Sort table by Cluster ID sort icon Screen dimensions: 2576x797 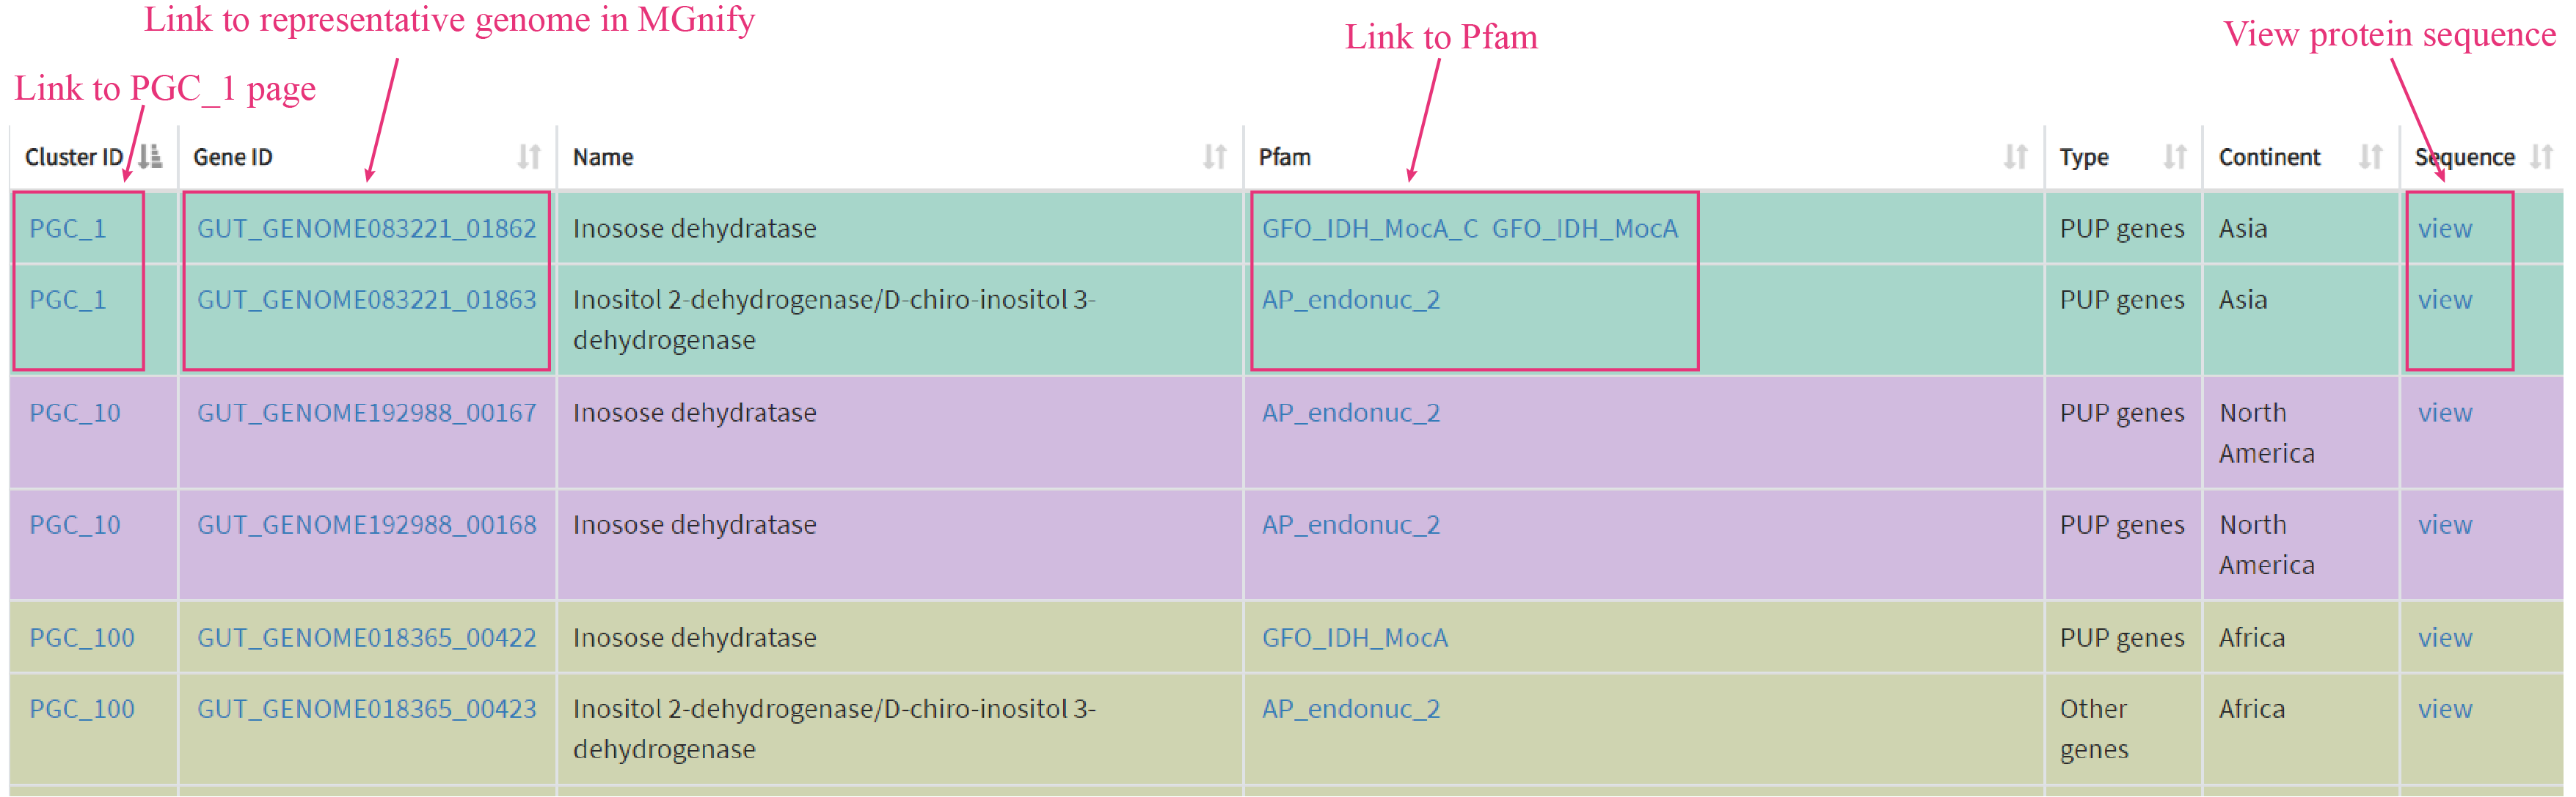[151, 157]
